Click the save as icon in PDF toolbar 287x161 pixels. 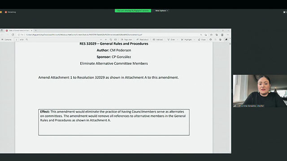point(220,40)
